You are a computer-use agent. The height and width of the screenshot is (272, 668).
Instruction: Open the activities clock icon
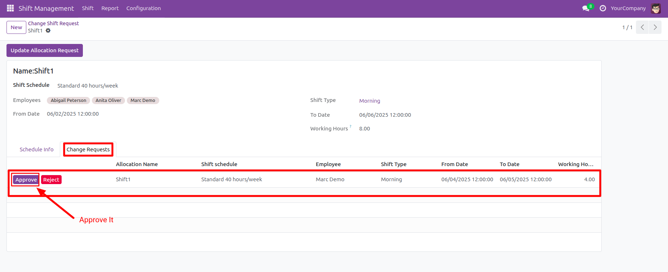602,8
